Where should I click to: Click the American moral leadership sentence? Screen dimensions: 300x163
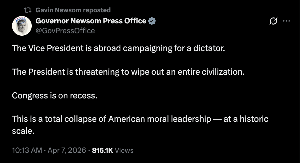tap(140, 125)
